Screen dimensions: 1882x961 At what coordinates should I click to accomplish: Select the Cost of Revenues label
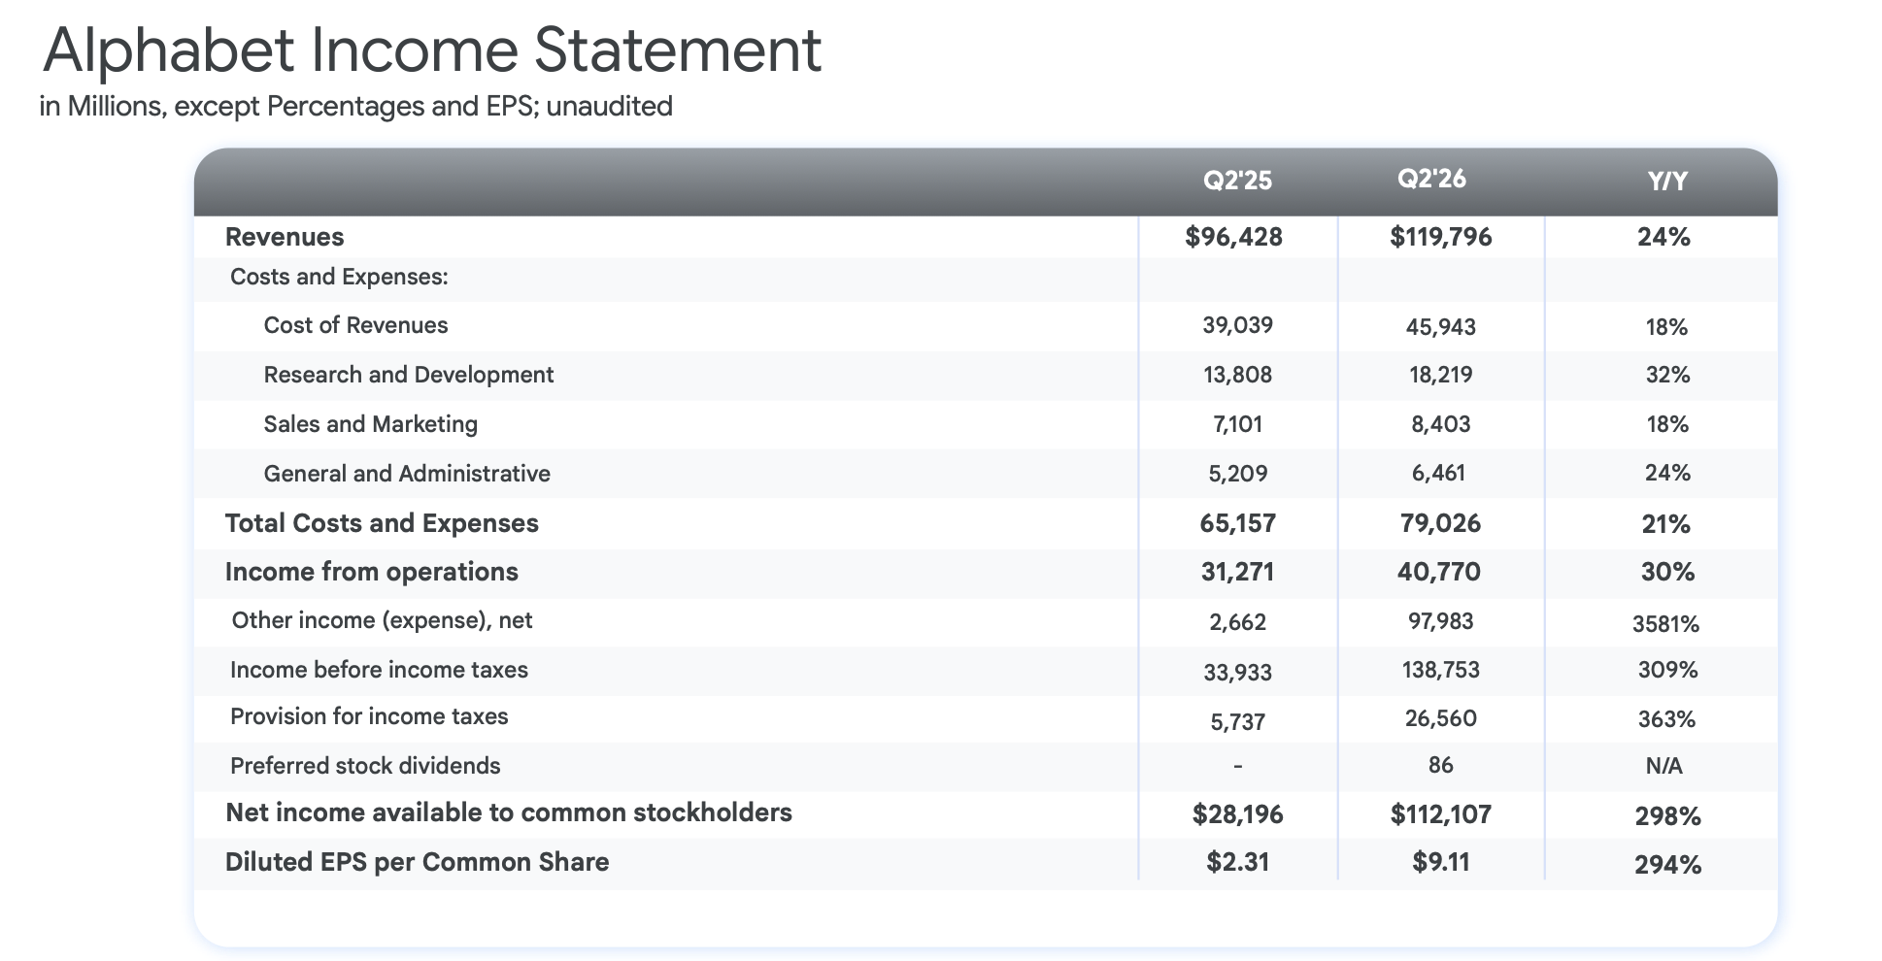[355, 325]
